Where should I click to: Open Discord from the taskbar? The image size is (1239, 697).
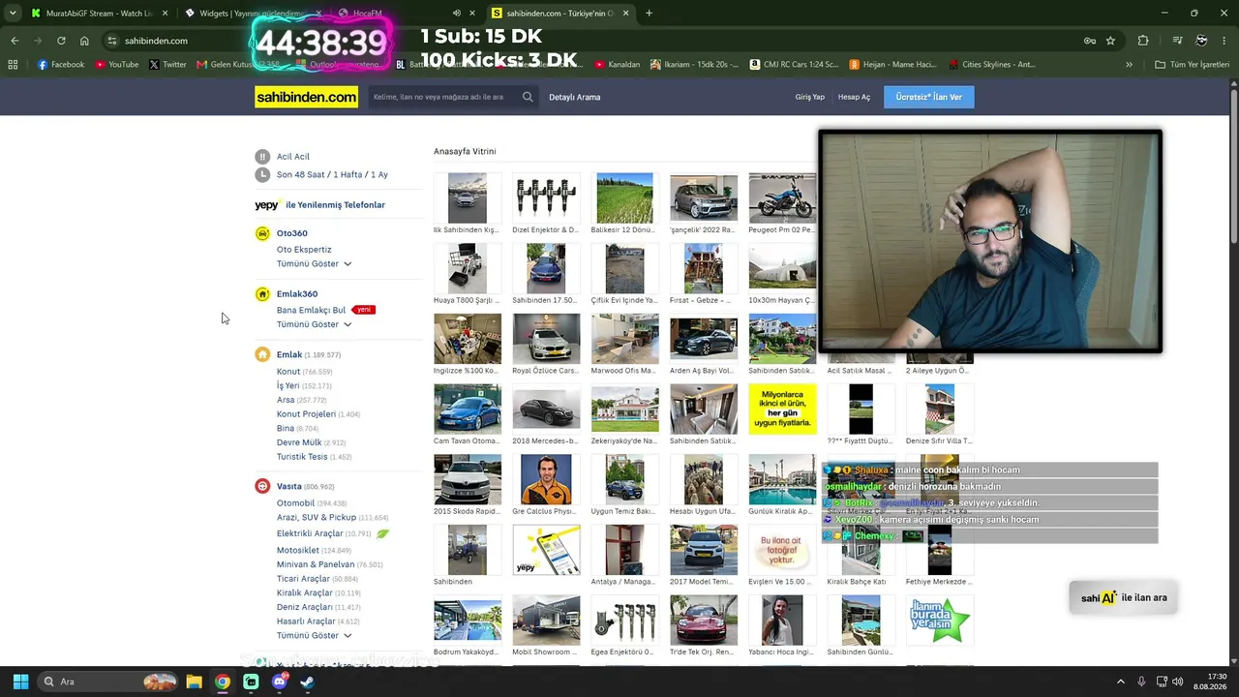tap(280, 682)
